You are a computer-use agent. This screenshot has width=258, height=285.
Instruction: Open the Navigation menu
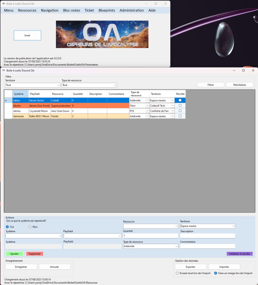[x=50, y=10]
